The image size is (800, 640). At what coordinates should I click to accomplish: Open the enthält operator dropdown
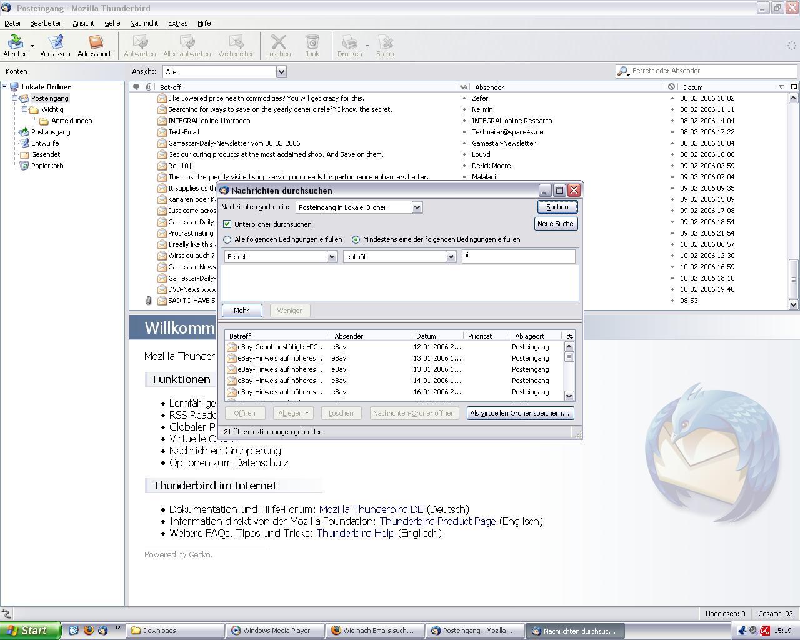[399, 256]
